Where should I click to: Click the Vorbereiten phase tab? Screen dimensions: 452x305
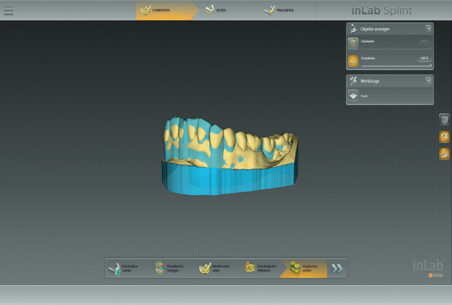click(157, 10)
